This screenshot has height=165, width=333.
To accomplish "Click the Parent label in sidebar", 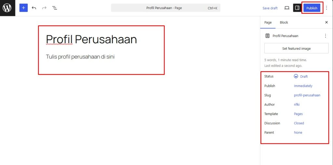I will click(x=269, y=132).
